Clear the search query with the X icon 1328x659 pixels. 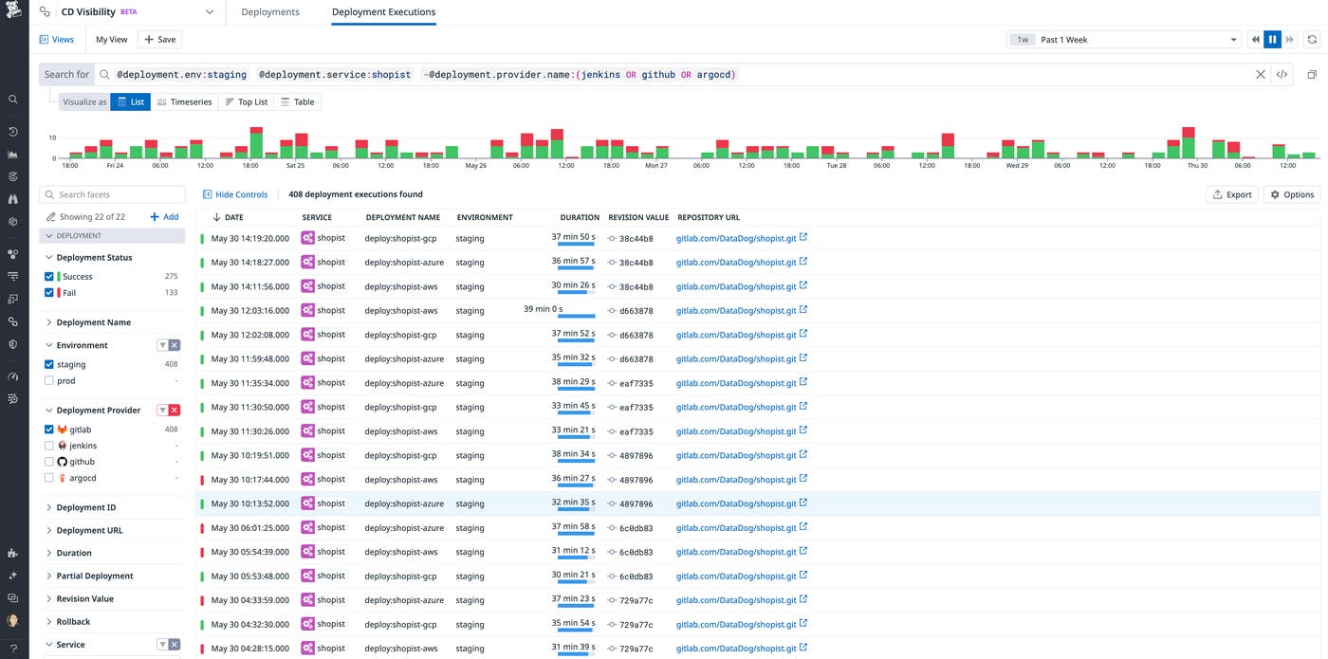[x=1261, y=74]
